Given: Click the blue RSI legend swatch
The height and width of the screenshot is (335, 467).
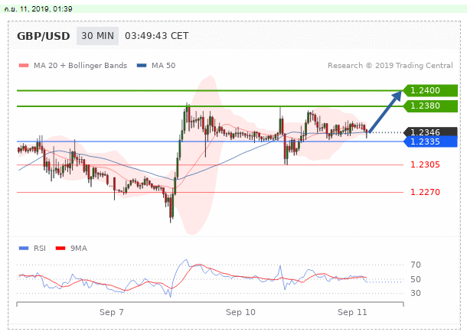Looking at the screenshot, I should click(24, 248).
